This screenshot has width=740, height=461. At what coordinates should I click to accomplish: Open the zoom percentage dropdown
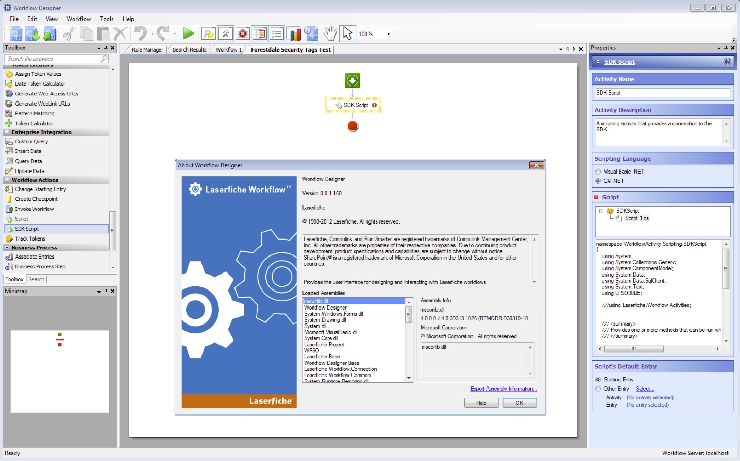click(388, 34)
